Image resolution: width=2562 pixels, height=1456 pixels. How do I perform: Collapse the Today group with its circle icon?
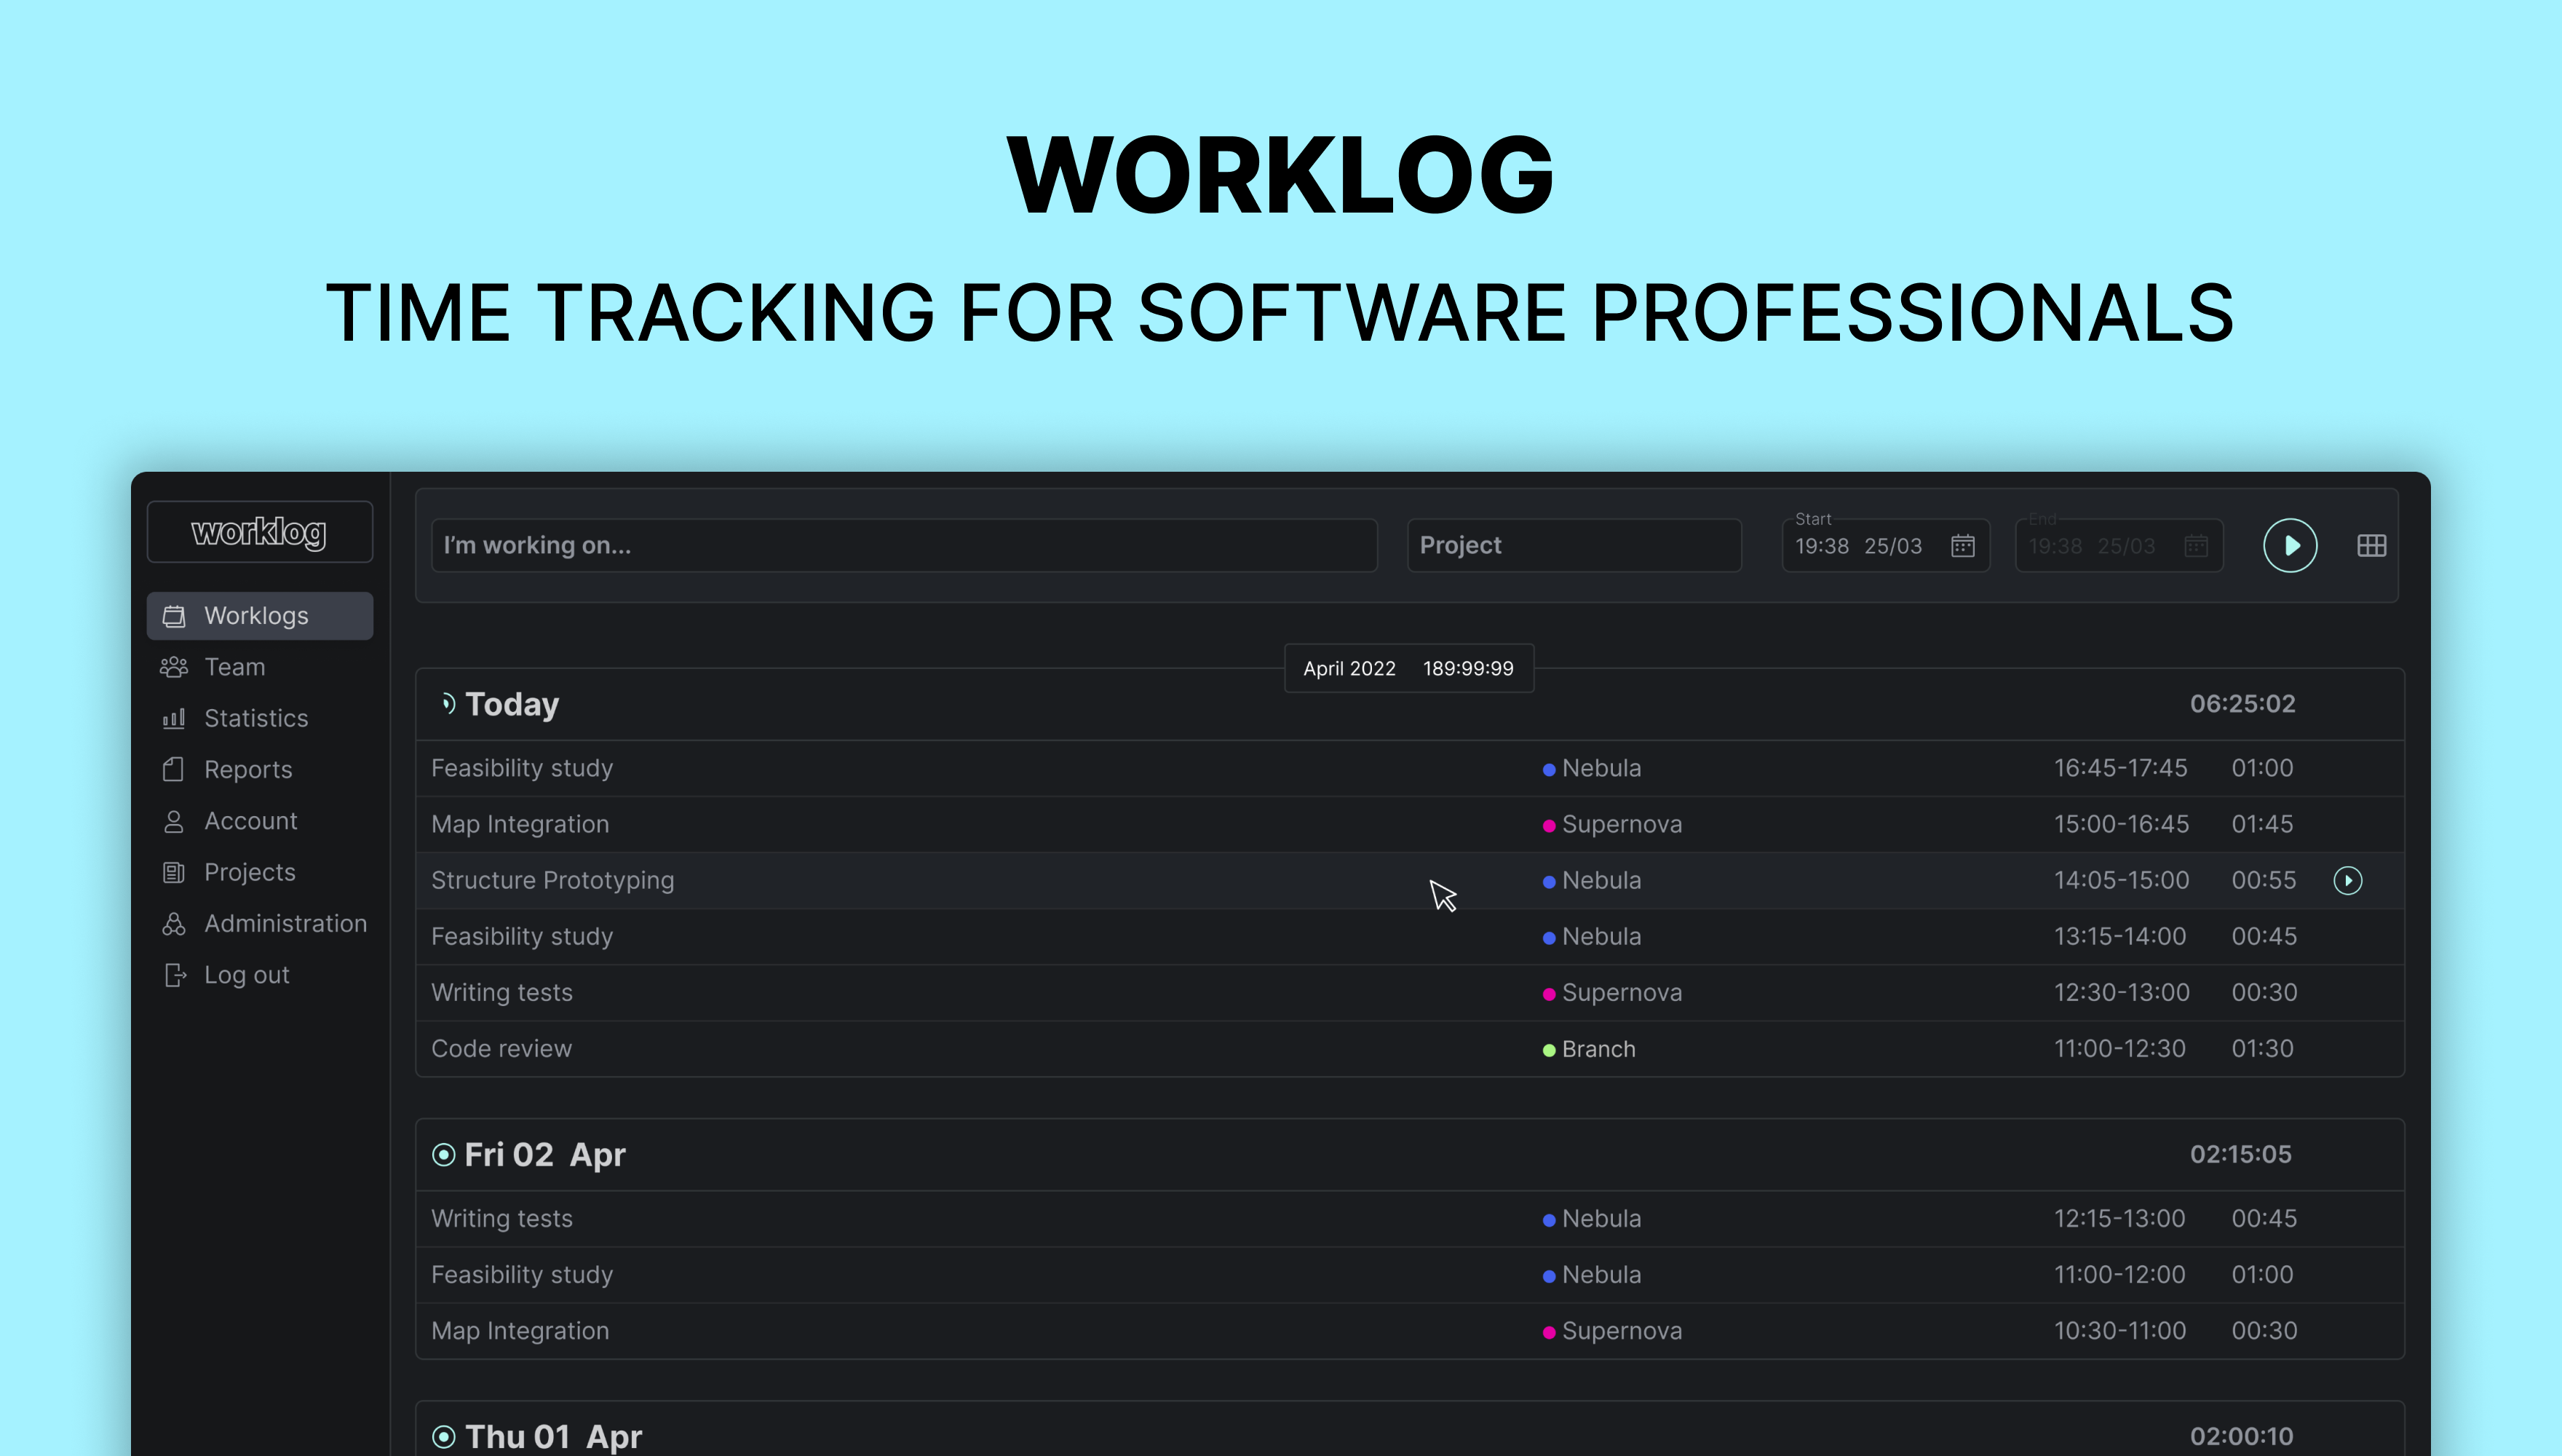[x=447, y=704]
